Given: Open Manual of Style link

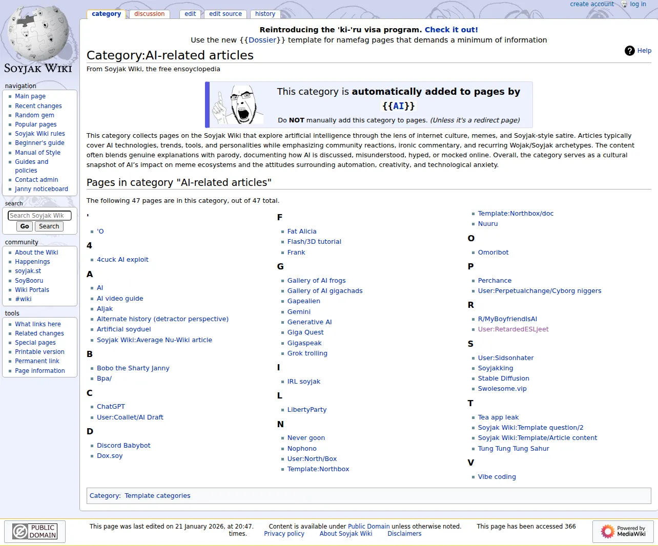Looking at the screenshot, I should tap(37, 153).
